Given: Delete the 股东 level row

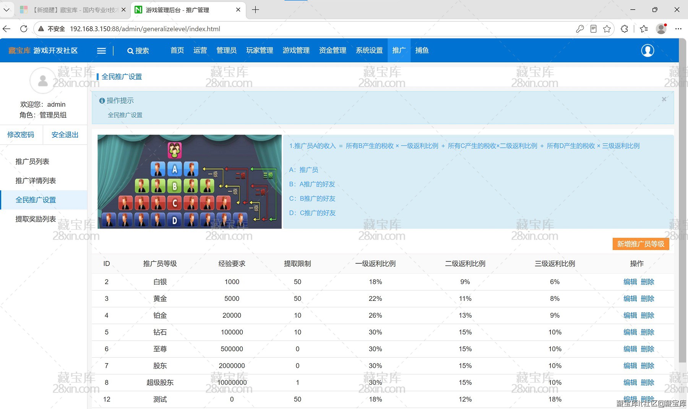Looking at the screenshot, I should (647, 366).
